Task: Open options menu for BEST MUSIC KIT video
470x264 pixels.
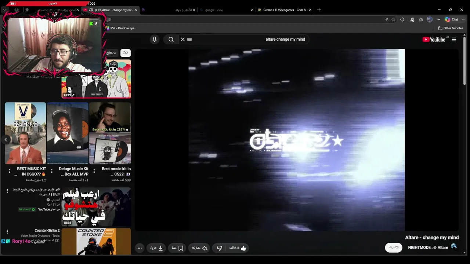Action: click(10, 171)
